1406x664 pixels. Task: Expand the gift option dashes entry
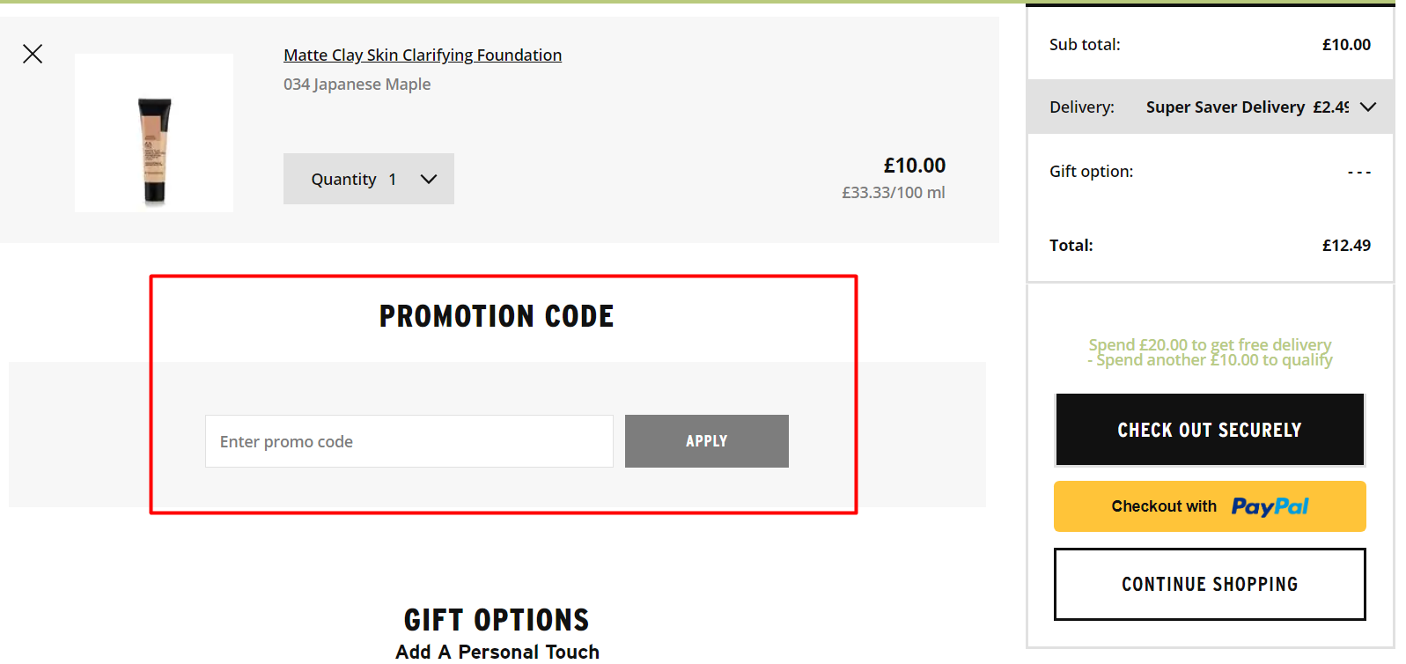point(1359,171)
